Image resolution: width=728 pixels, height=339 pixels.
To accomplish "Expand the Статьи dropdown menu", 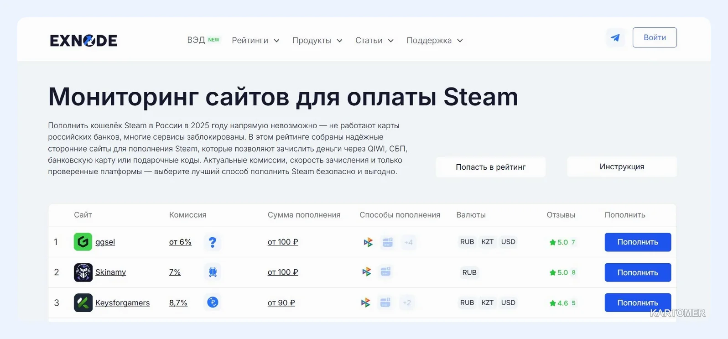I will (x=374, y=41).
